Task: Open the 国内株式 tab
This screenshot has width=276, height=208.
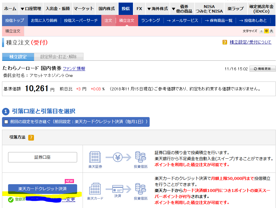Action: (107, 9)
